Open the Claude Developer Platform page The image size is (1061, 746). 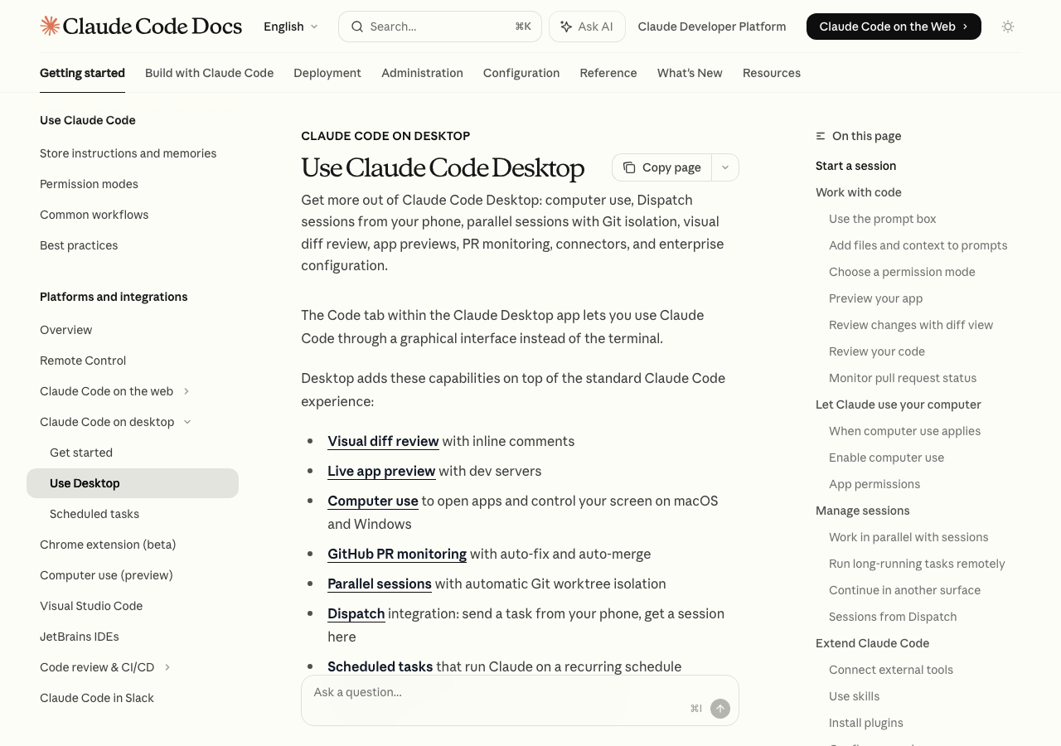coord(711,26)
